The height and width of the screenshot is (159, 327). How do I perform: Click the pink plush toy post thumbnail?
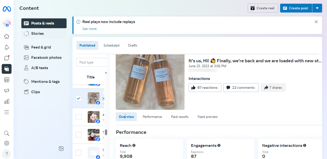(x=94, y=117)
